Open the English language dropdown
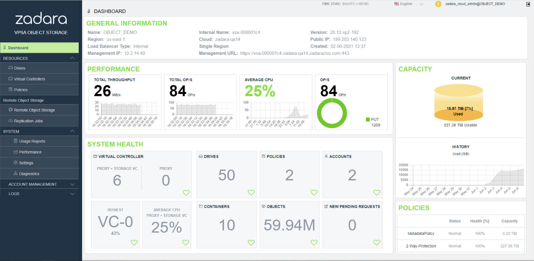534x261 pixels. tap(409, 4)
